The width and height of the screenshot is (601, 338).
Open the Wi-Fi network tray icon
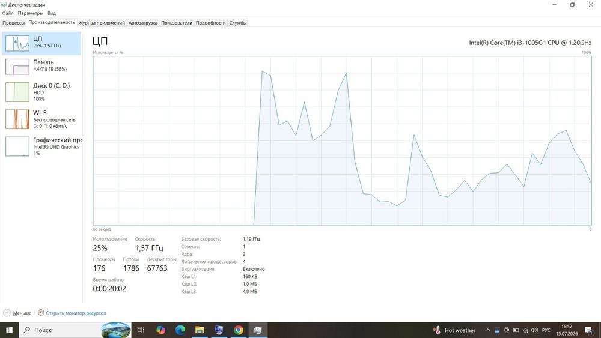click(525, 330)
